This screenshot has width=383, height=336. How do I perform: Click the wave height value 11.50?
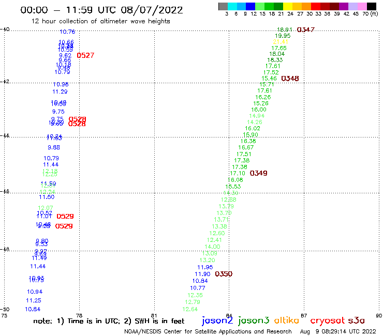click(47, 197)
